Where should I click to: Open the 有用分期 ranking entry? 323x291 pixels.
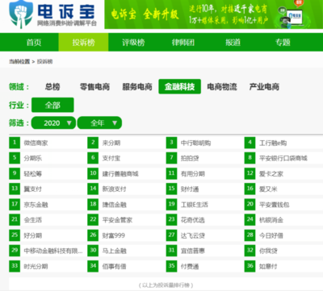click(x=193, y=174)
